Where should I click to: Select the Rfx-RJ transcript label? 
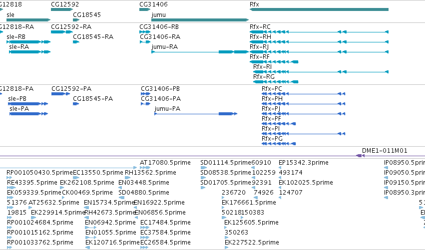point(259,47)
